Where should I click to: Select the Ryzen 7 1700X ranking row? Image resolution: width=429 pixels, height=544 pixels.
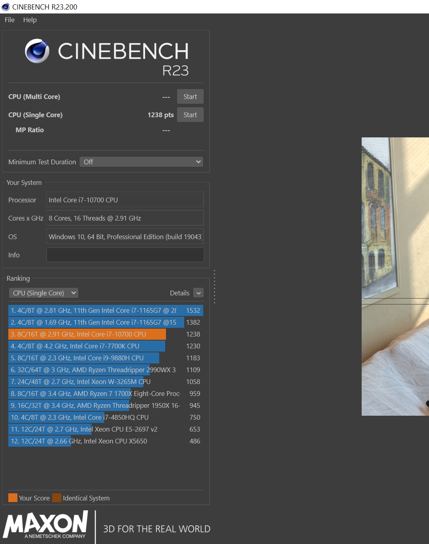tap(106, 394)
